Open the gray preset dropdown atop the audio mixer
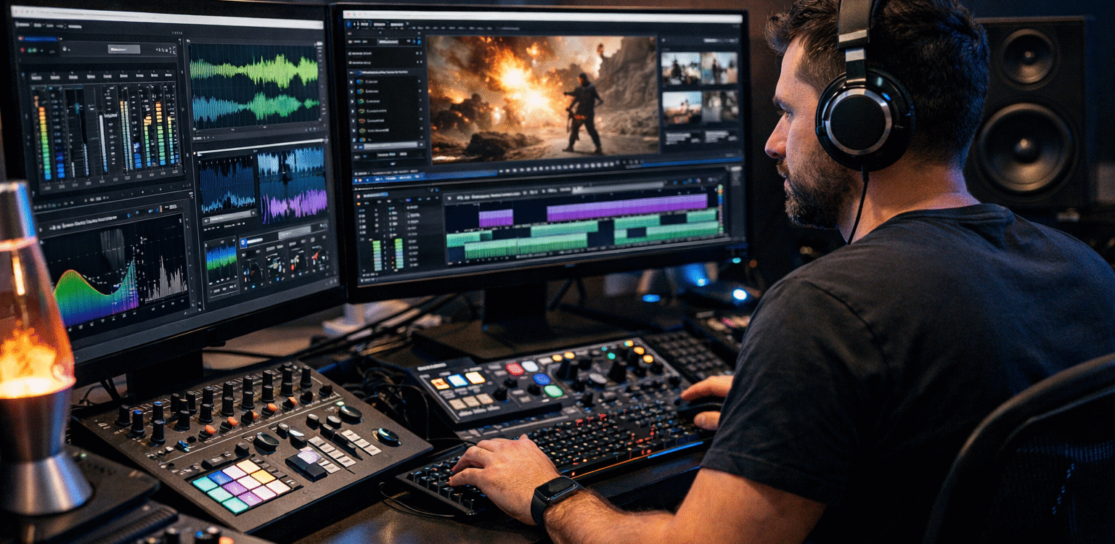1115x544 pixels. [x=123, y=49]
